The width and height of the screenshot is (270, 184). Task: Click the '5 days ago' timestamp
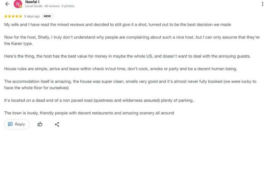pyautogui.click(x=32, y=16)
